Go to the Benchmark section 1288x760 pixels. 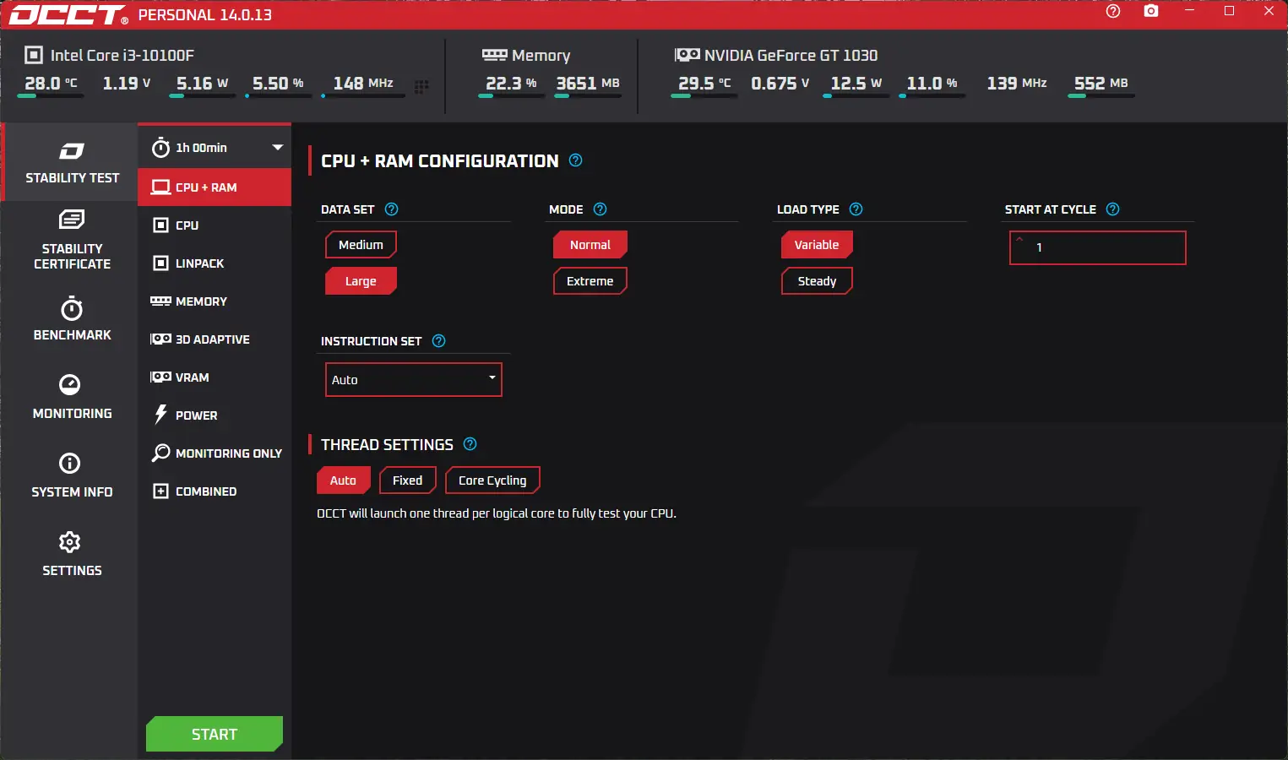coord(72,319)
